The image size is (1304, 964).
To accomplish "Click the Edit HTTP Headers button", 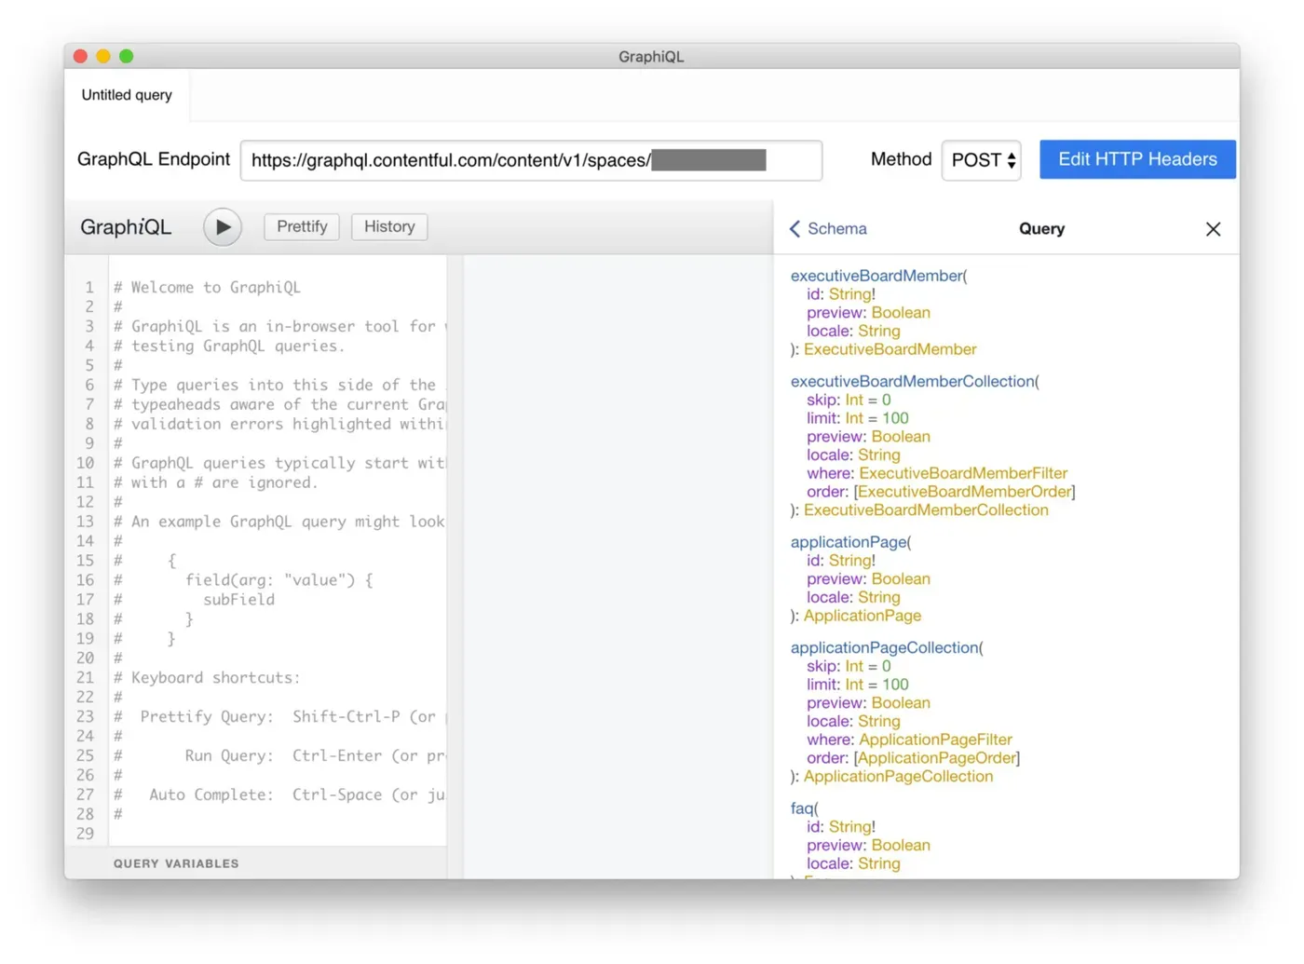I will (x=1137, y=159).
